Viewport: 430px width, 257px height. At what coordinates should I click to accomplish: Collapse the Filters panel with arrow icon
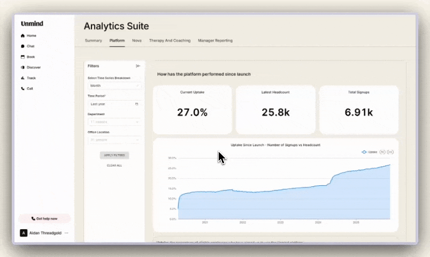tap(138, 66)
